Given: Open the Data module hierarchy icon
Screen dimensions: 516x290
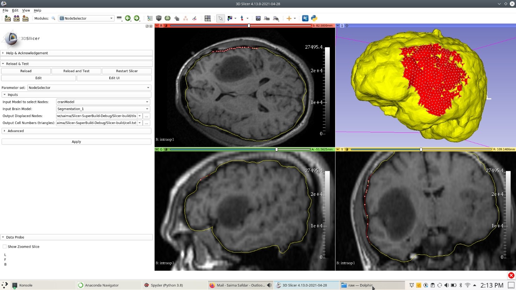Looking at the screenshot, I should pos(150,18).
